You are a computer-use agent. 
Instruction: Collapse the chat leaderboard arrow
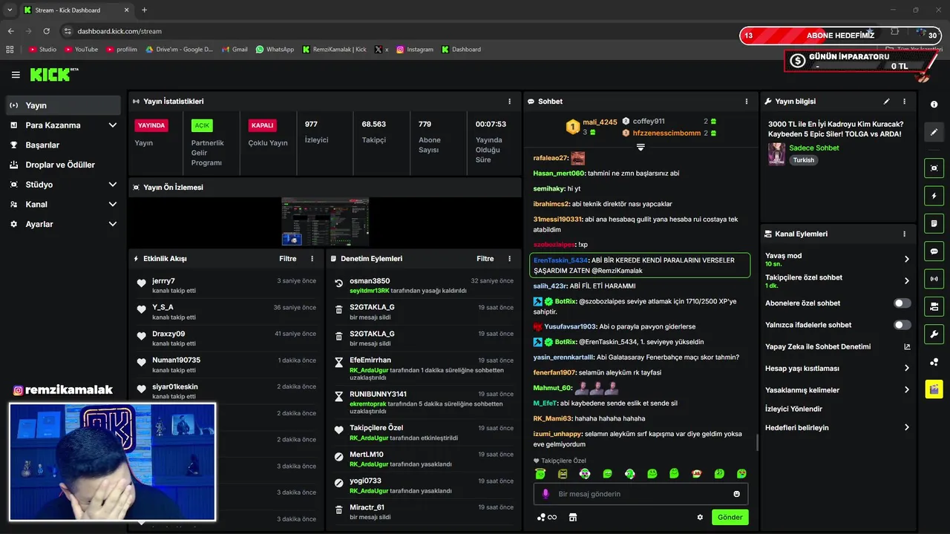coord(641,147)
